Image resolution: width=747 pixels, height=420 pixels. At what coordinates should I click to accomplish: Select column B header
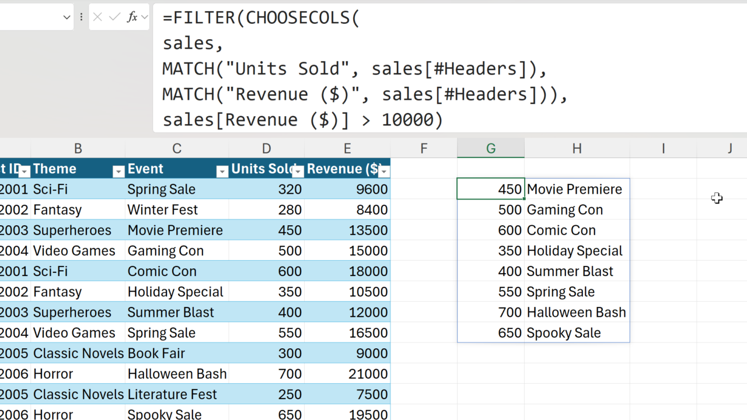coord(78,149)
